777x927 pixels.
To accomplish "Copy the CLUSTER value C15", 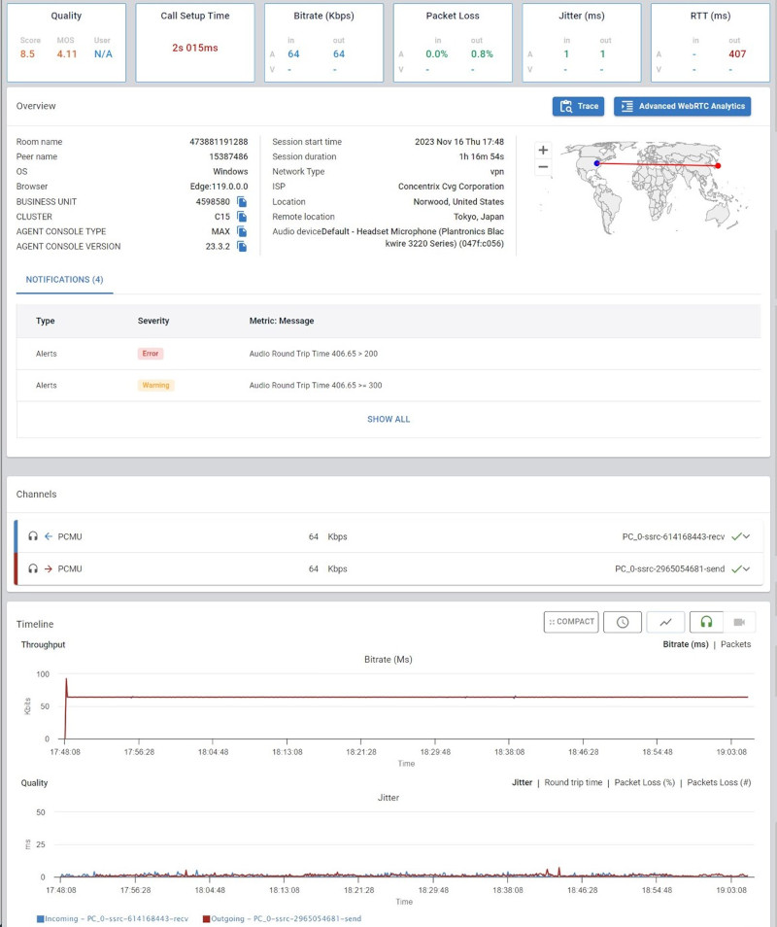I will point(242,217).
